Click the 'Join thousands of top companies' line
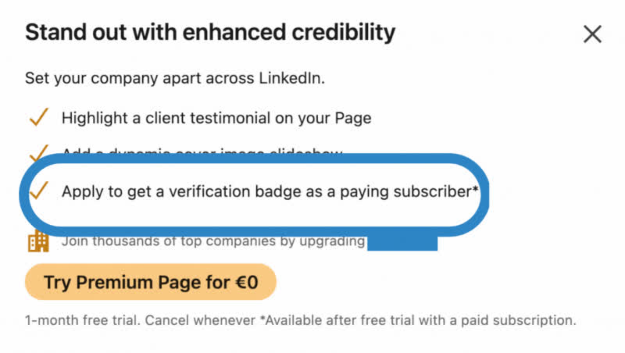625x353 pixels. (x=213, y=241)
